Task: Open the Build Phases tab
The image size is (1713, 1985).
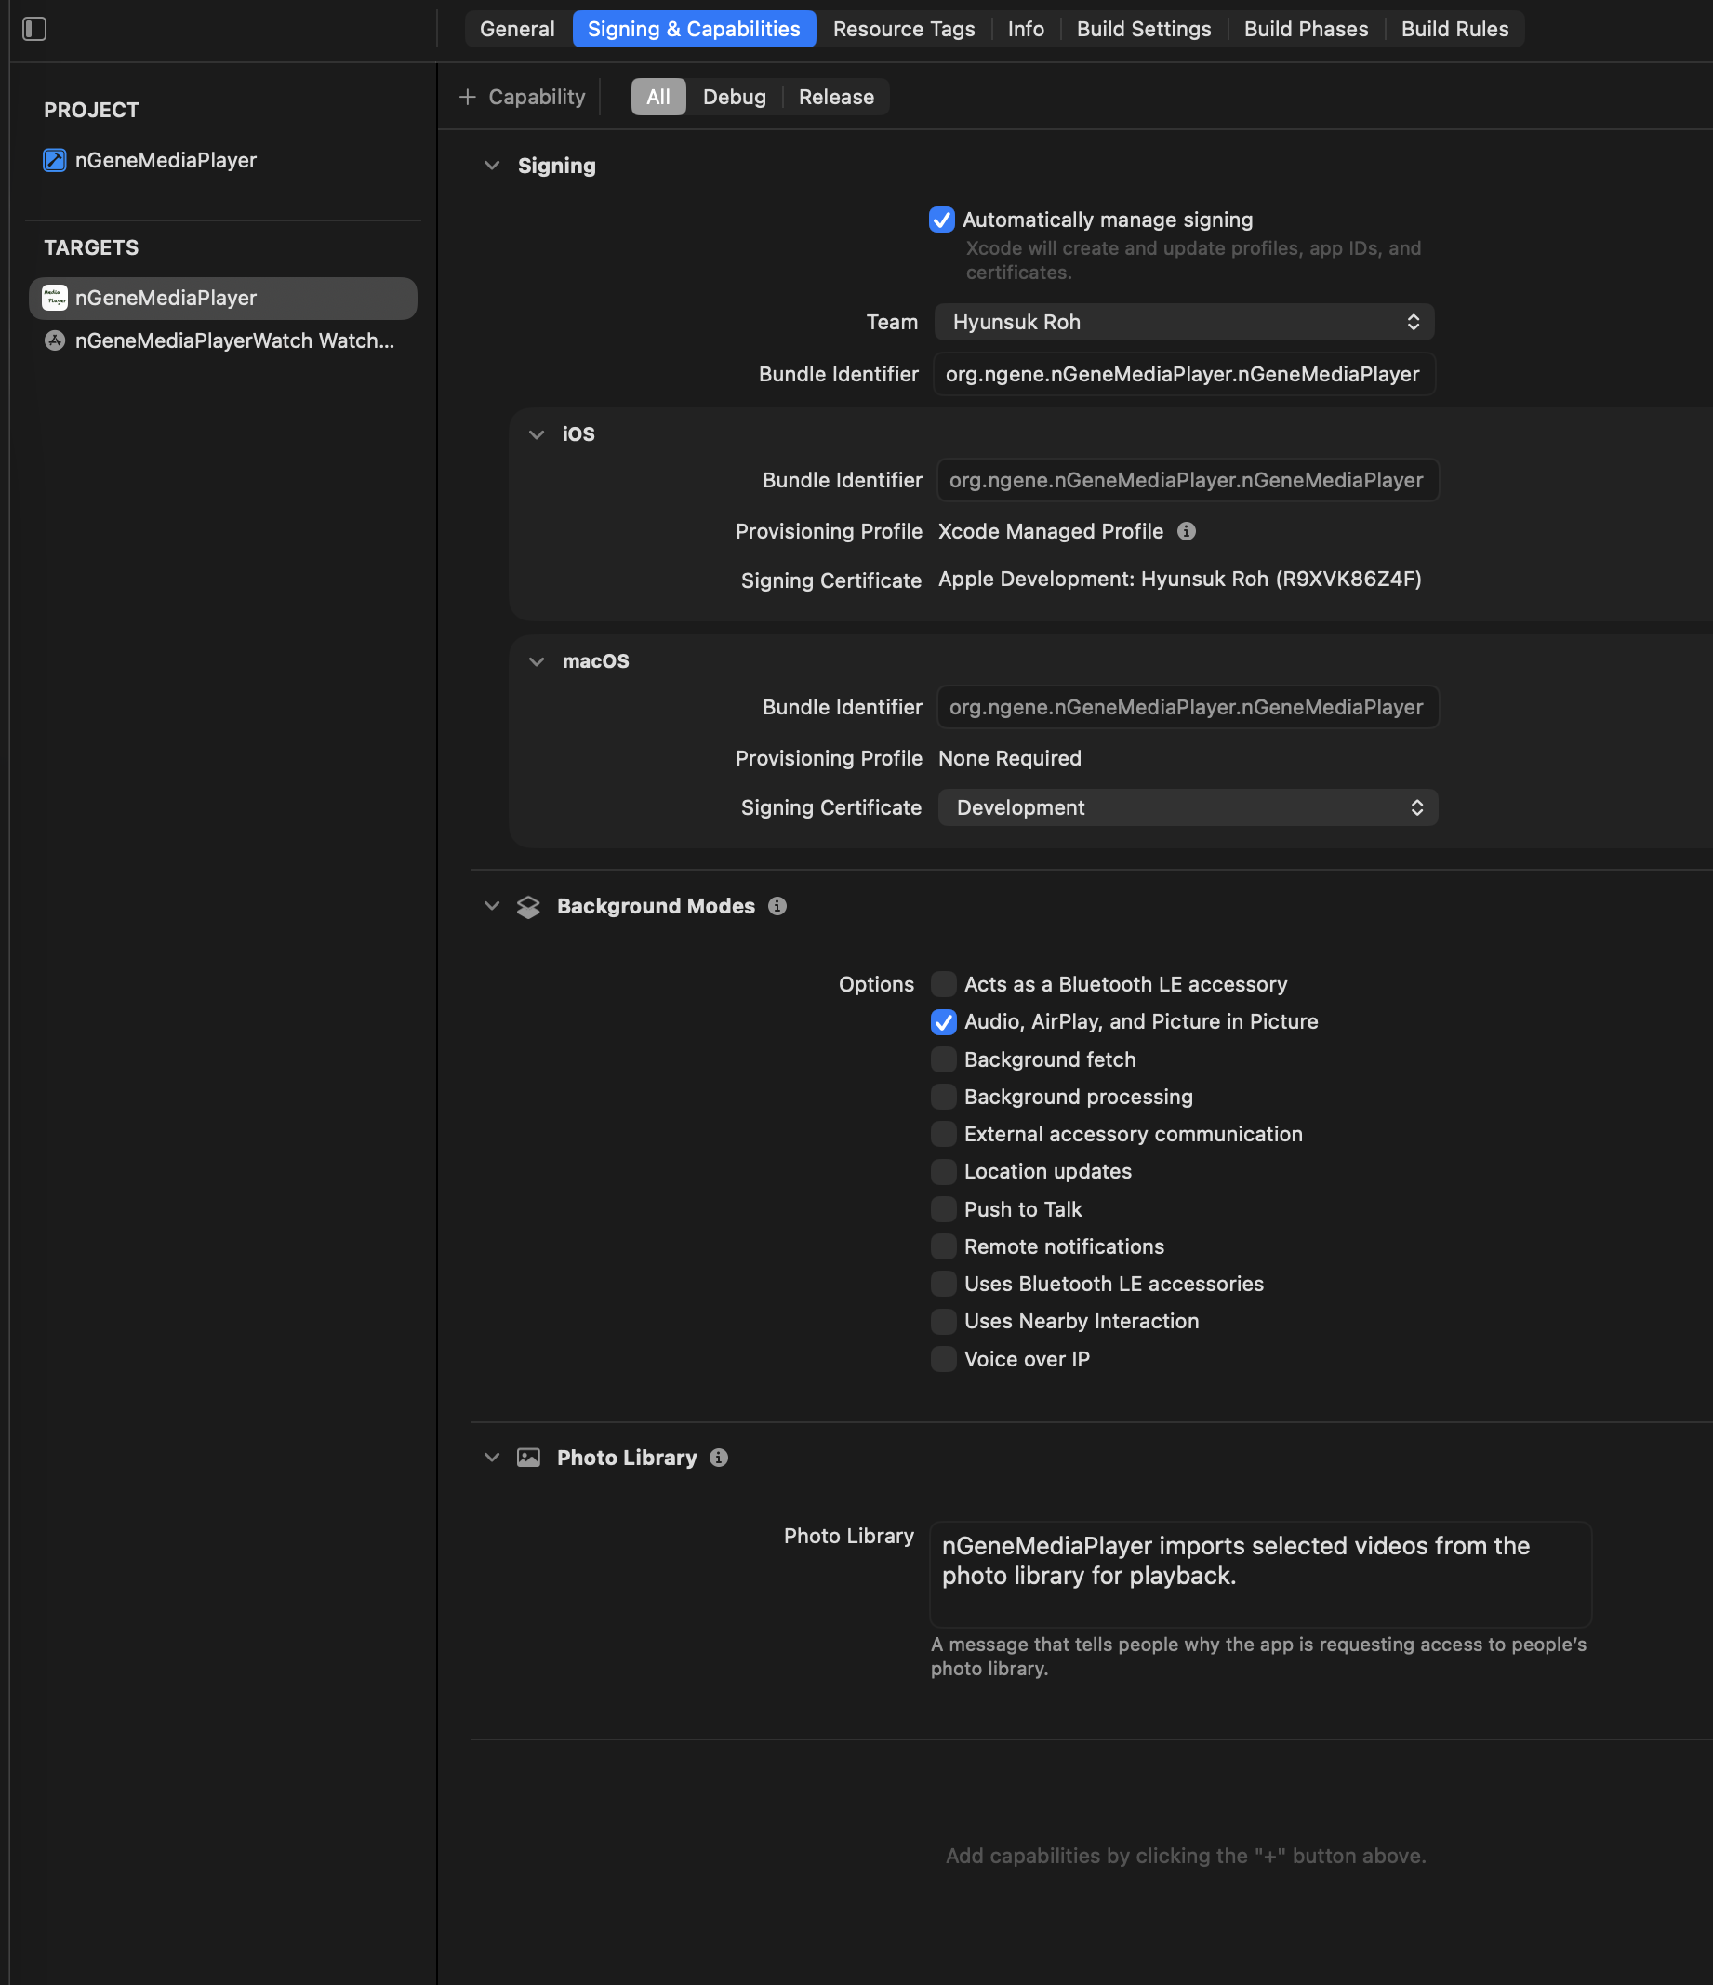Action: pos(1306,29)
